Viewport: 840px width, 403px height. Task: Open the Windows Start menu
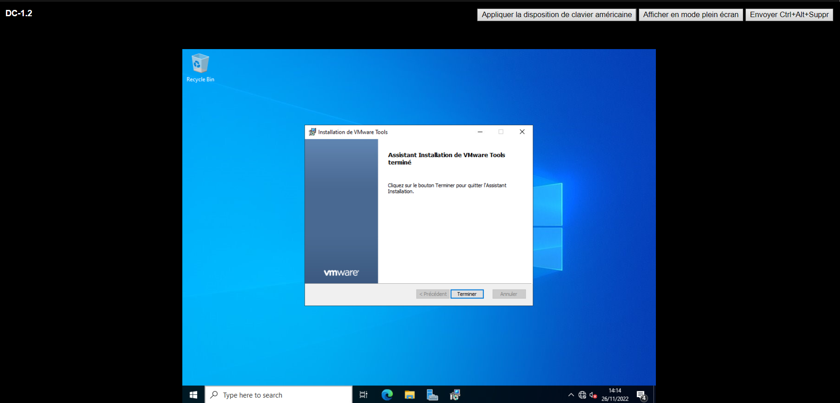[x=194, y=395]
